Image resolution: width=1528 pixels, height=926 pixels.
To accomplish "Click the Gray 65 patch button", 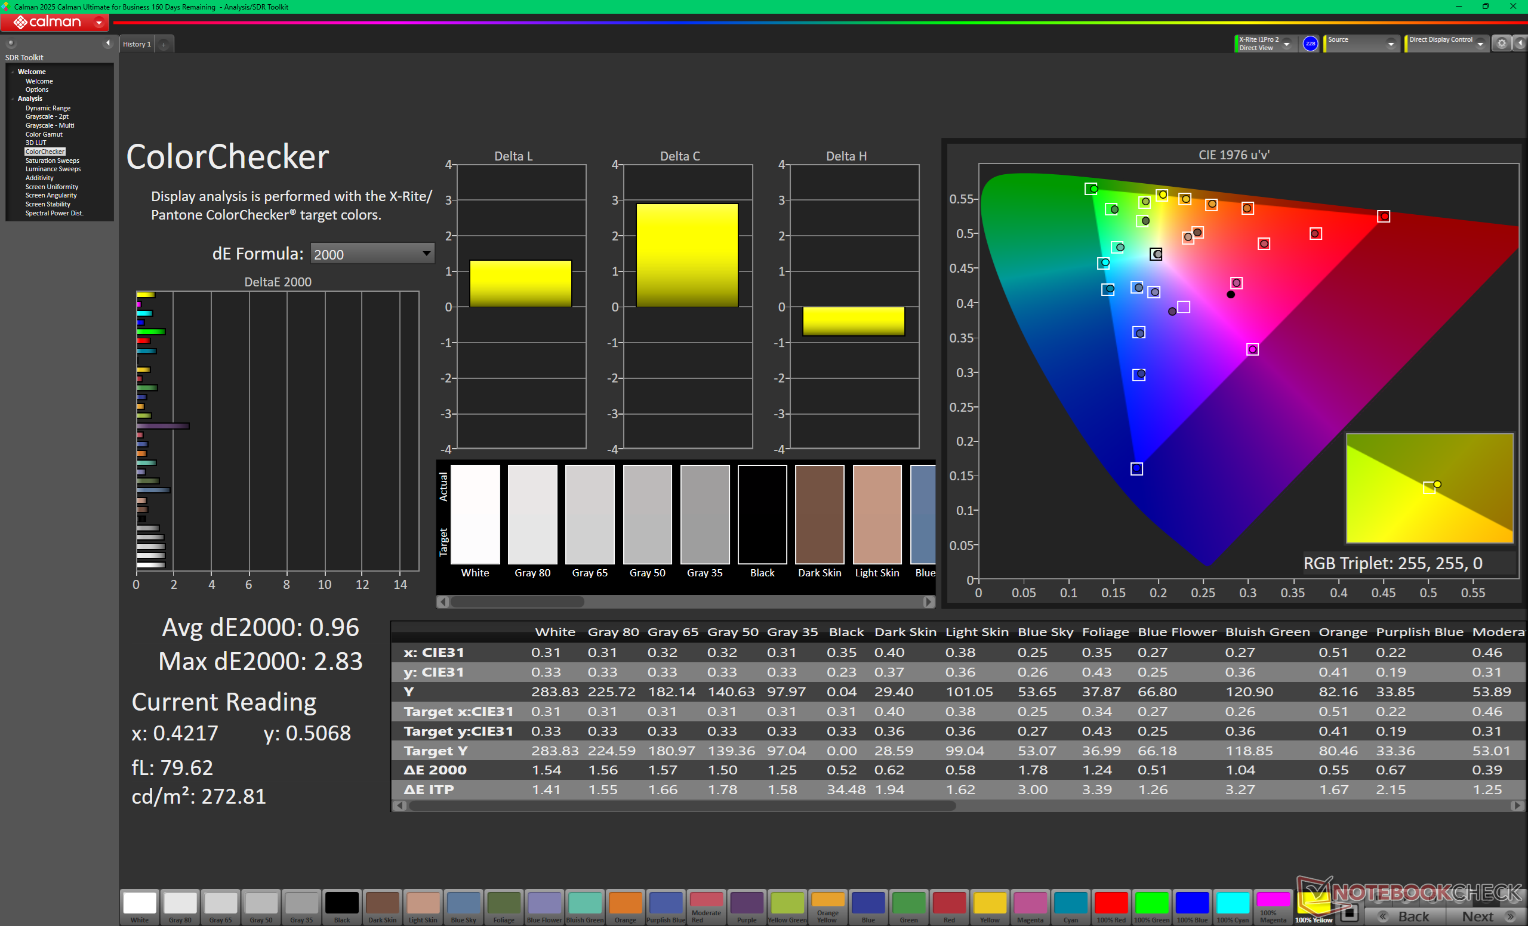I will 220,907.
